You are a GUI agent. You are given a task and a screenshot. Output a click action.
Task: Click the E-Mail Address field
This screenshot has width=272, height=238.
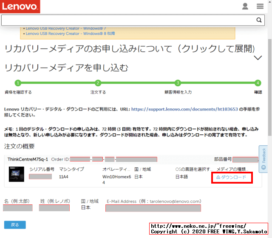point(153,208)
